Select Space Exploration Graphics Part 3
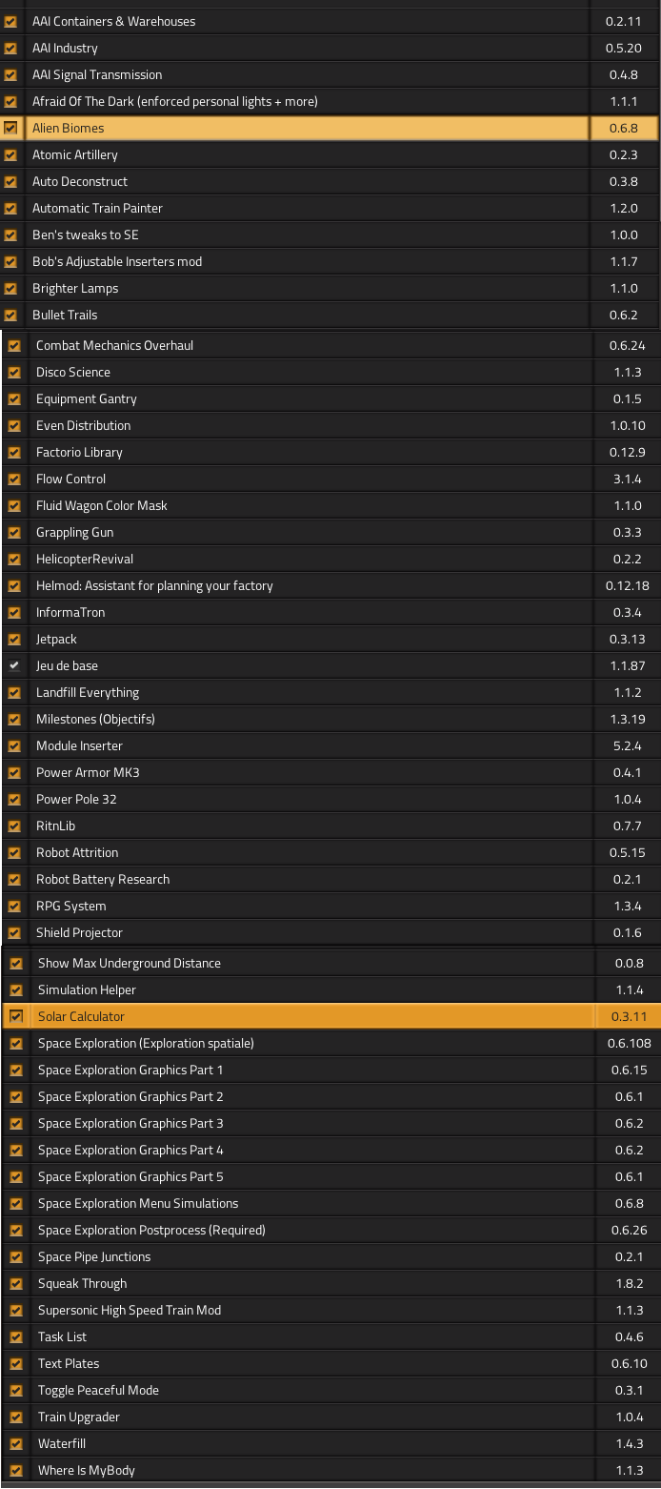Viewport: 661px width, 1489px height. [312, 1123]
